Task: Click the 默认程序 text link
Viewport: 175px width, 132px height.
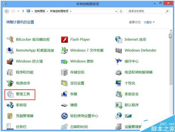Action: 132,105
